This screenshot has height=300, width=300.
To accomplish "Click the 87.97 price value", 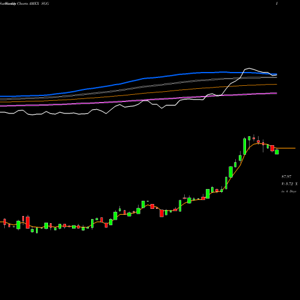I will 286,176.
